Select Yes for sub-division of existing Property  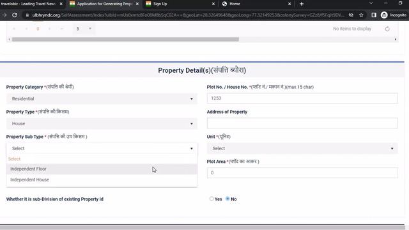[212, 199]
